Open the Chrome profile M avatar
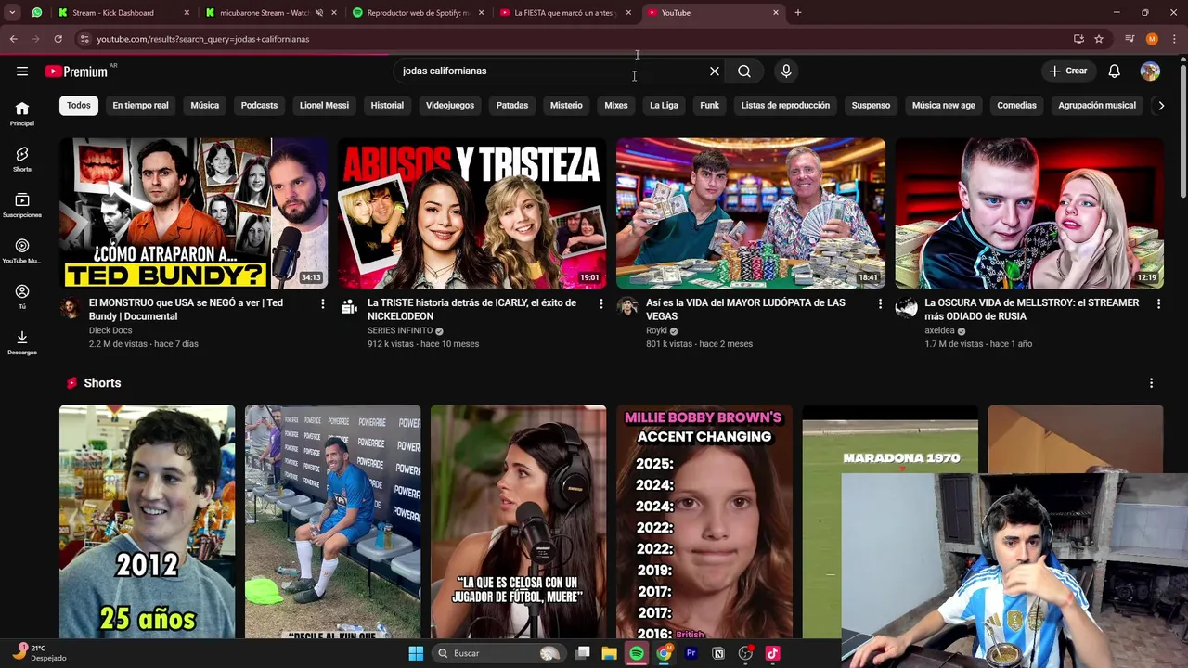 pos(1152,39)
